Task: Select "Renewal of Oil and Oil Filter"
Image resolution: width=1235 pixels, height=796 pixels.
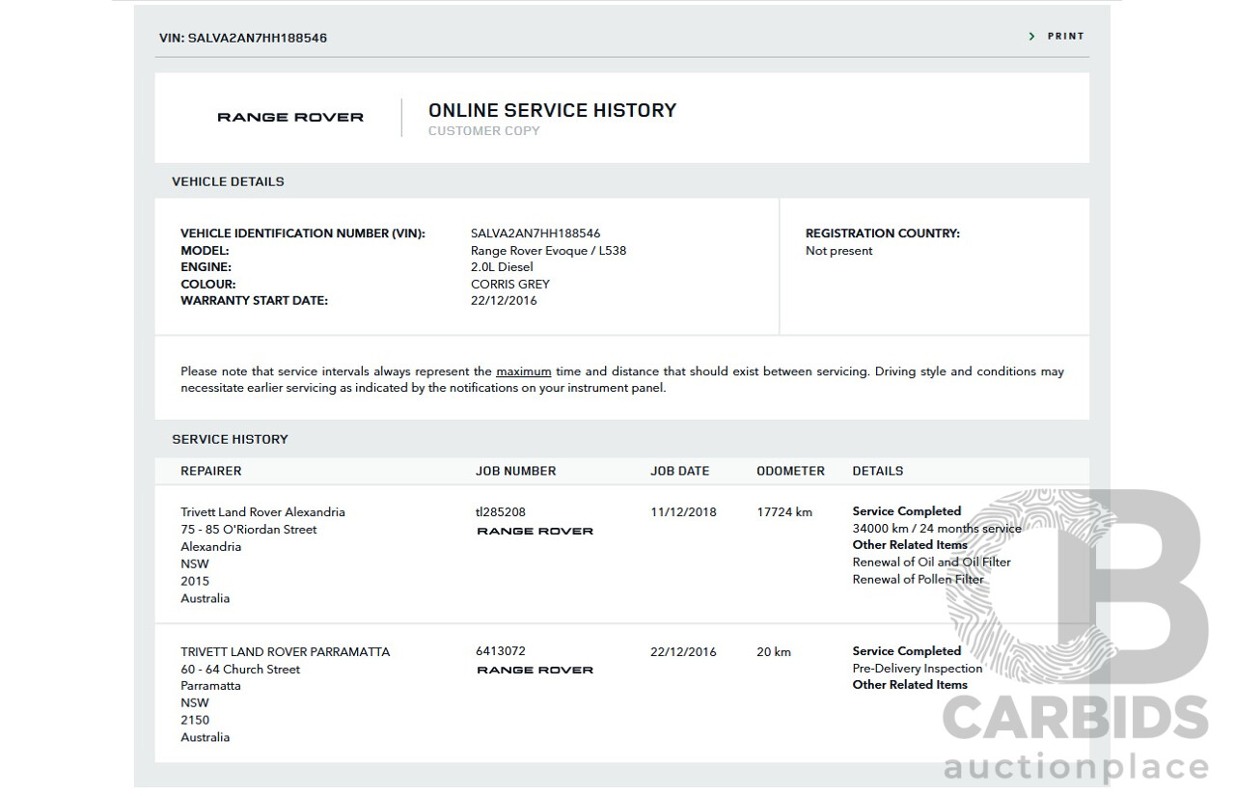Action: coord(932,563)
